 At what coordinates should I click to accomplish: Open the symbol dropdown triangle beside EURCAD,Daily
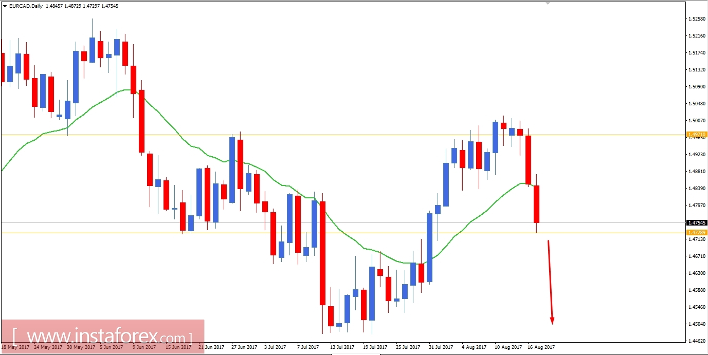[x=4, y=6]
